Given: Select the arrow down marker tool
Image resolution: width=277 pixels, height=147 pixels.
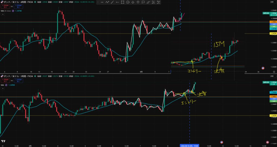Looking at the screenshot, I should (x=138, y=2).
